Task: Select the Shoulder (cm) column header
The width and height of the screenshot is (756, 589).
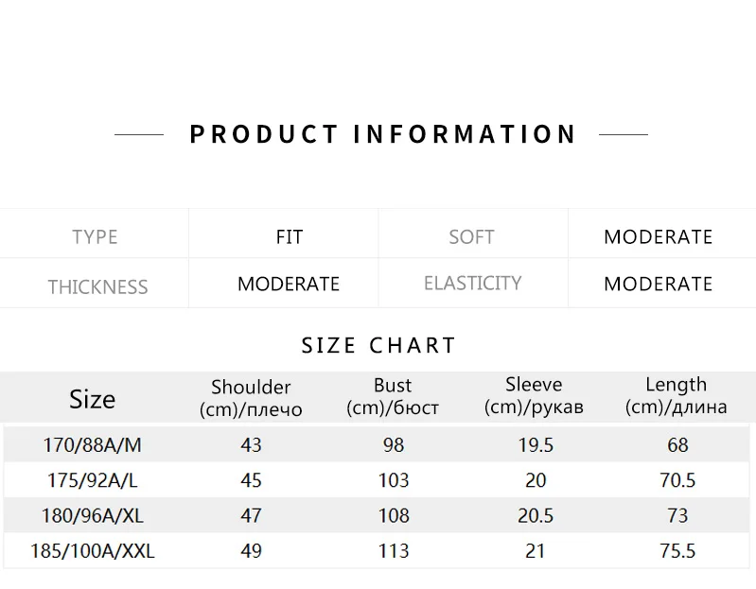Action: point(251,398)
